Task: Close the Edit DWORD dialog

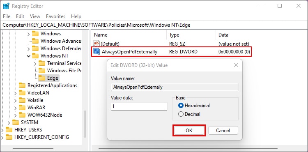Action: [236, 65]
